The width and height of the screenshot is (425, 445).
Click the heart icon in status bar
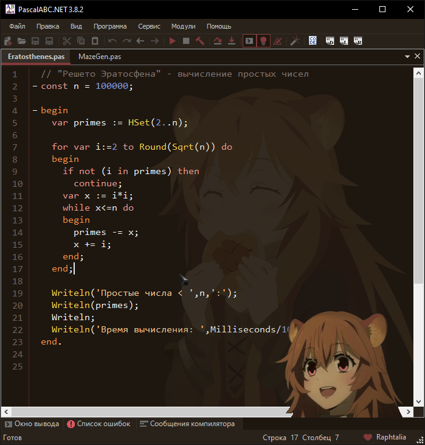(368, 437)
